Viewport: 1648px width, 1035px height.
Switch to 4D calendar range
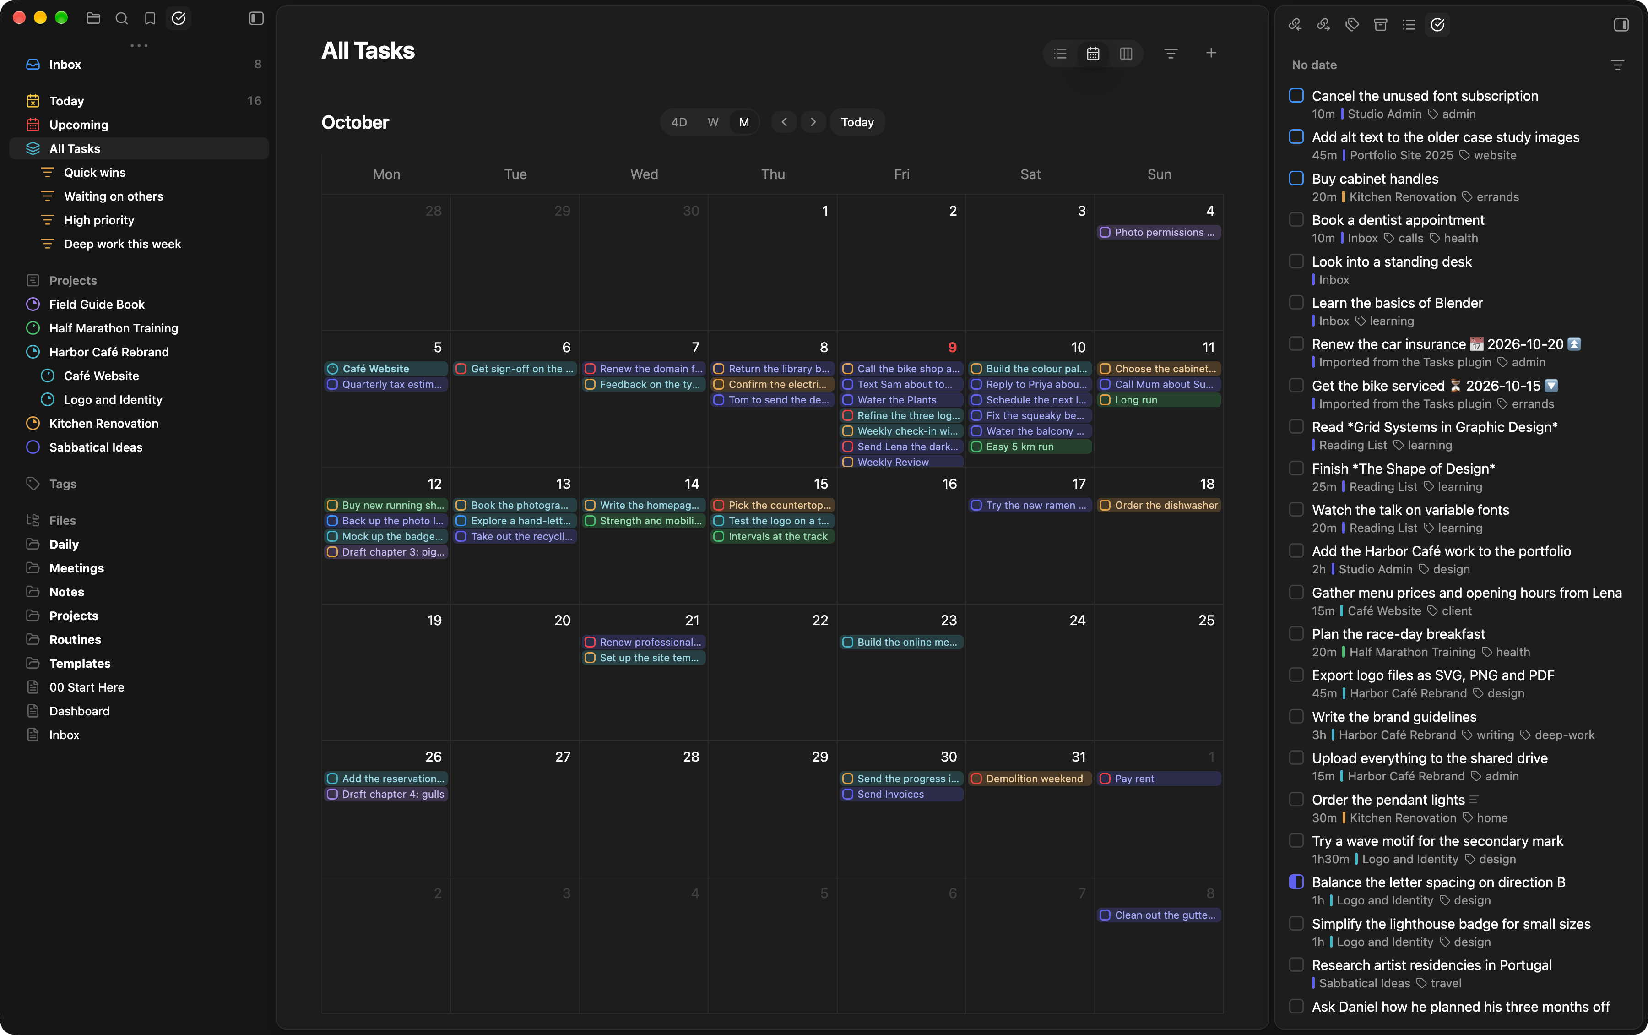679,122
